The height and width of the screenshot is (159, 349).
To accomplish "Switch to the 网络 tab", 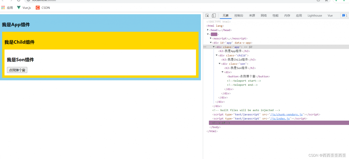I will tap(264, 16).
